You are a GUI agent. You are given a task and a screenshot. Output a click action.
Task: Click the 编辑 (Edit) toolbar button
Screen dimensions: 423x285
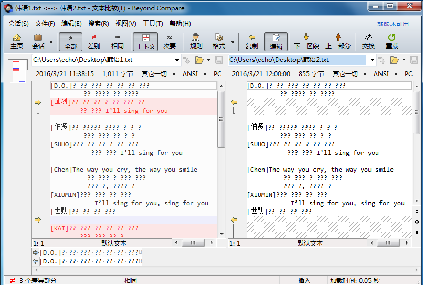pos(276,41)
